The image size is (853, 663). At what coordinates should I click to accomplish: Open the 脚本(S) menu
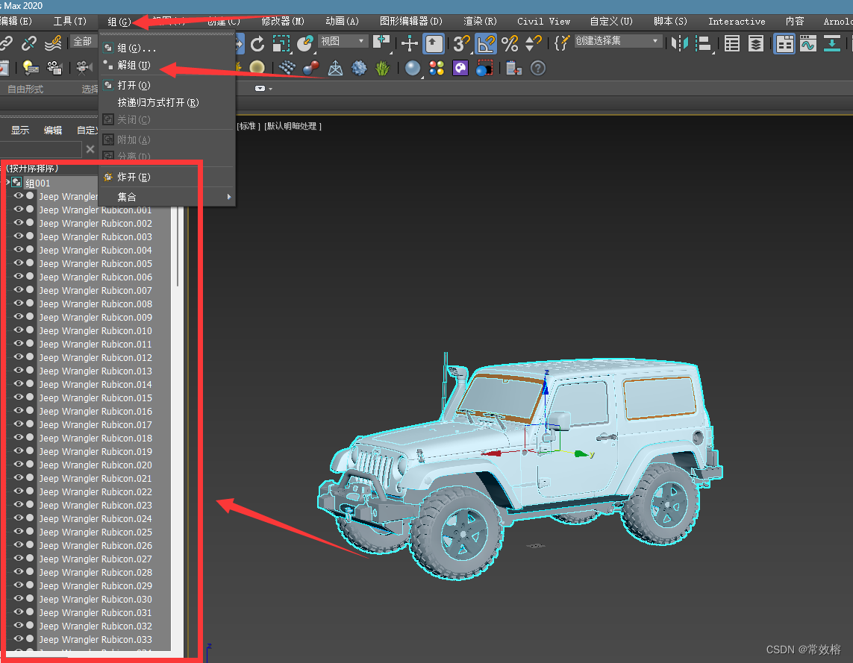(670, 21)
